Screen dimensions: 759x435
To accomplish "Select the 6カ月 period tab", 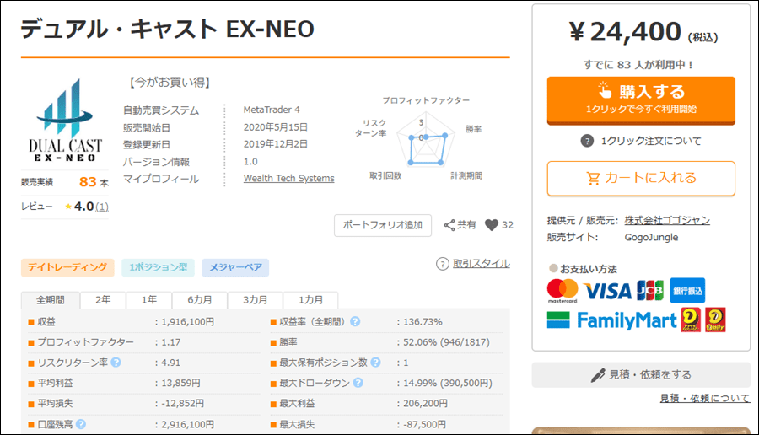I will 199,300.
